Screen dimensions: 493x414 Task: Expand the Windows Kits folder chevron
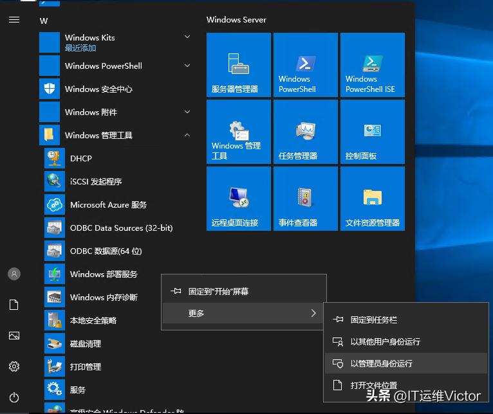(x=187, y=37)
